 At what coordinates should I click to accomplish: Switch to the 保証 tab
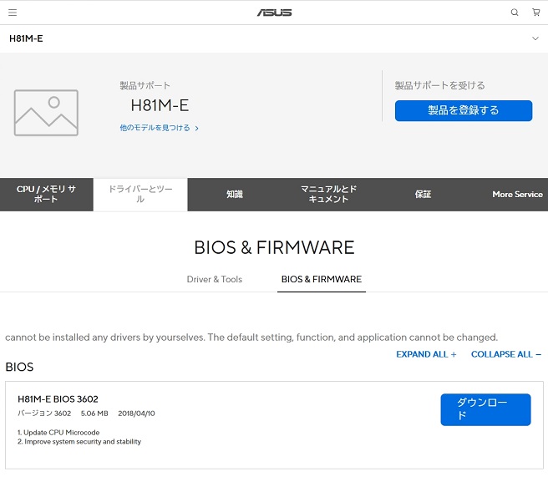coord(423,195)
